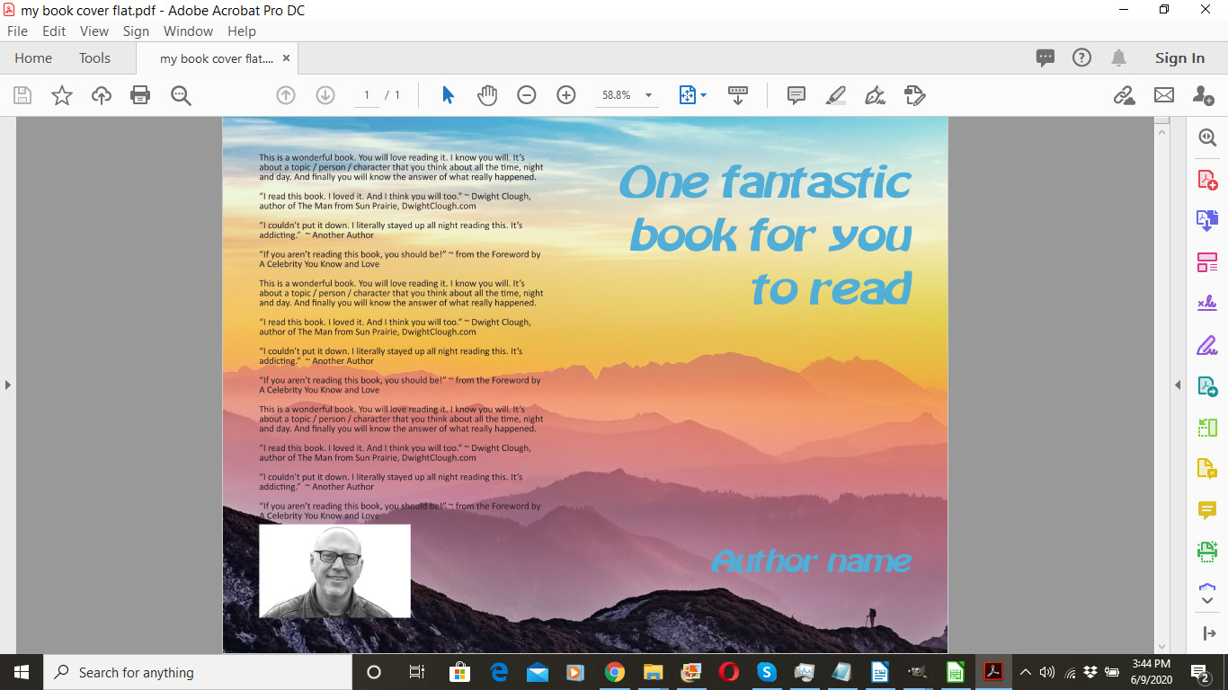Collapse the right tools pane
The width and height of the screenshot is (1228, 690).
(1178, 385)
